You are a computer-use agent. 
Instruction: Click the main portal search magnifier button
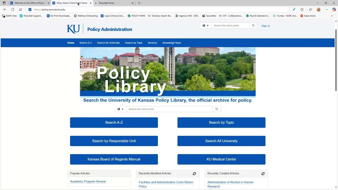[217, 109]
